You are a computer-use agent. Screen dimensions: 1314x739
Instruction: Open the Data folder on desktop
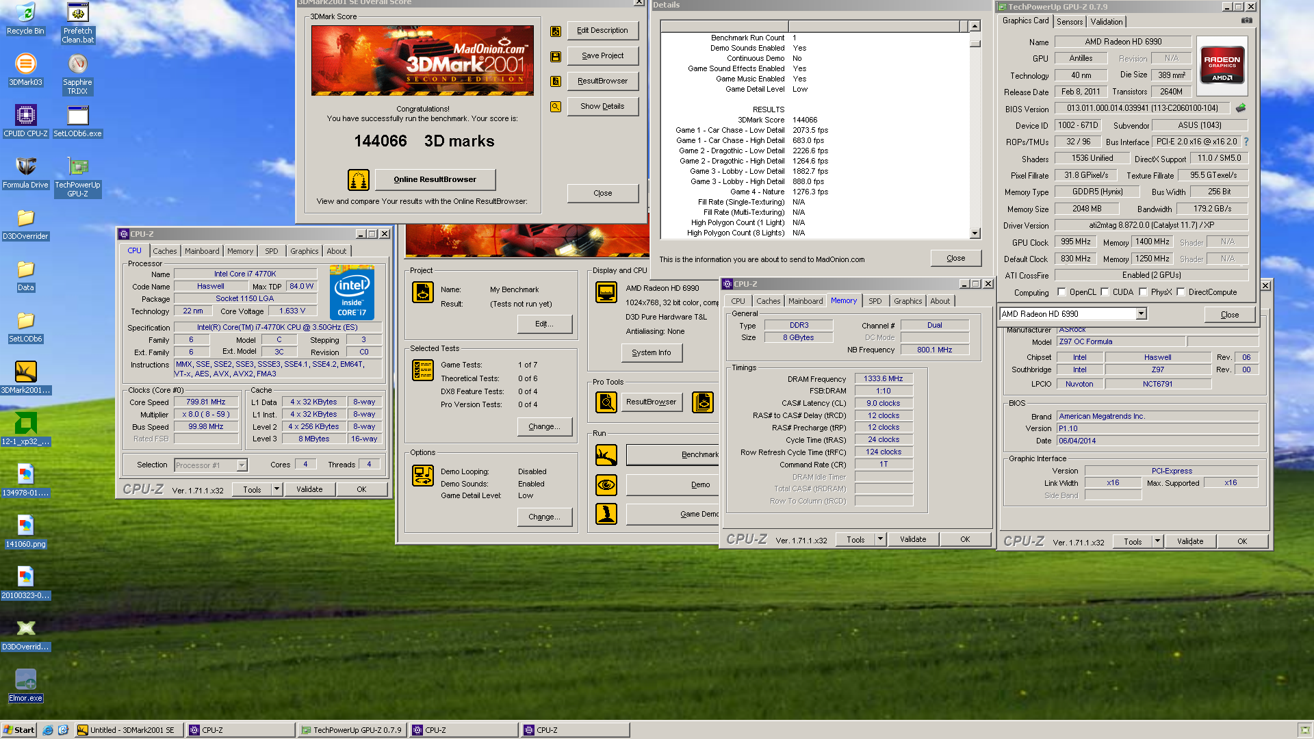[25, 275]
